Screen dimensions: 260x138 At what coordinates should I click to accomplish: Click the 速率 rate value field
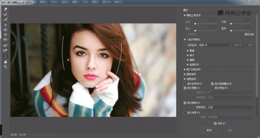[247, 27]
